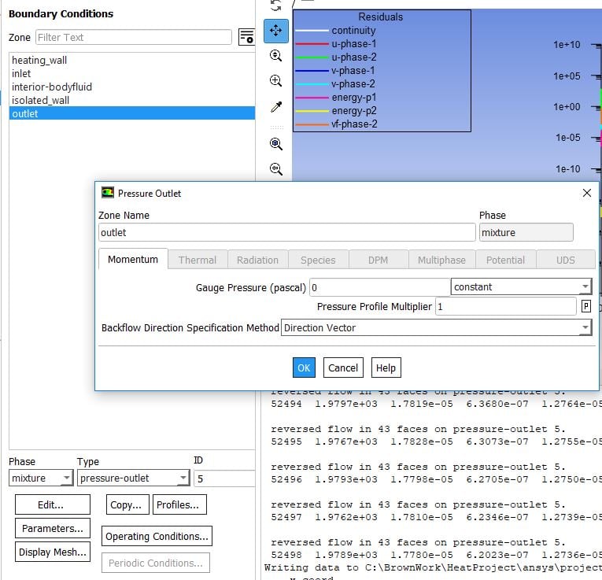Screen dimensions: 602x580
Task: Select the pan/translate view tool
Action: (x=276, y=31)
